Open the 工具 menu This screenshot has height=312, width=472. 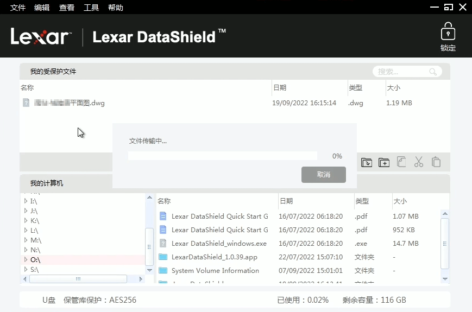(x=91, y=8)
